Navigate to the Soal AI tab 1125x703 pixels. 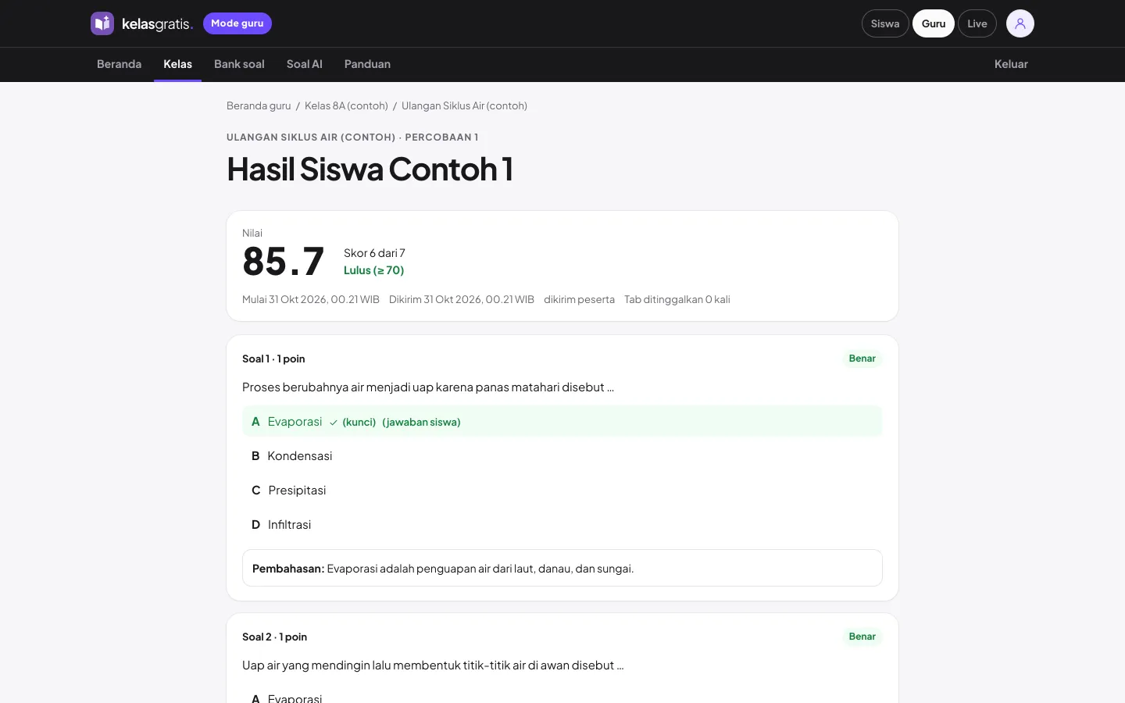tap(305, 64)
